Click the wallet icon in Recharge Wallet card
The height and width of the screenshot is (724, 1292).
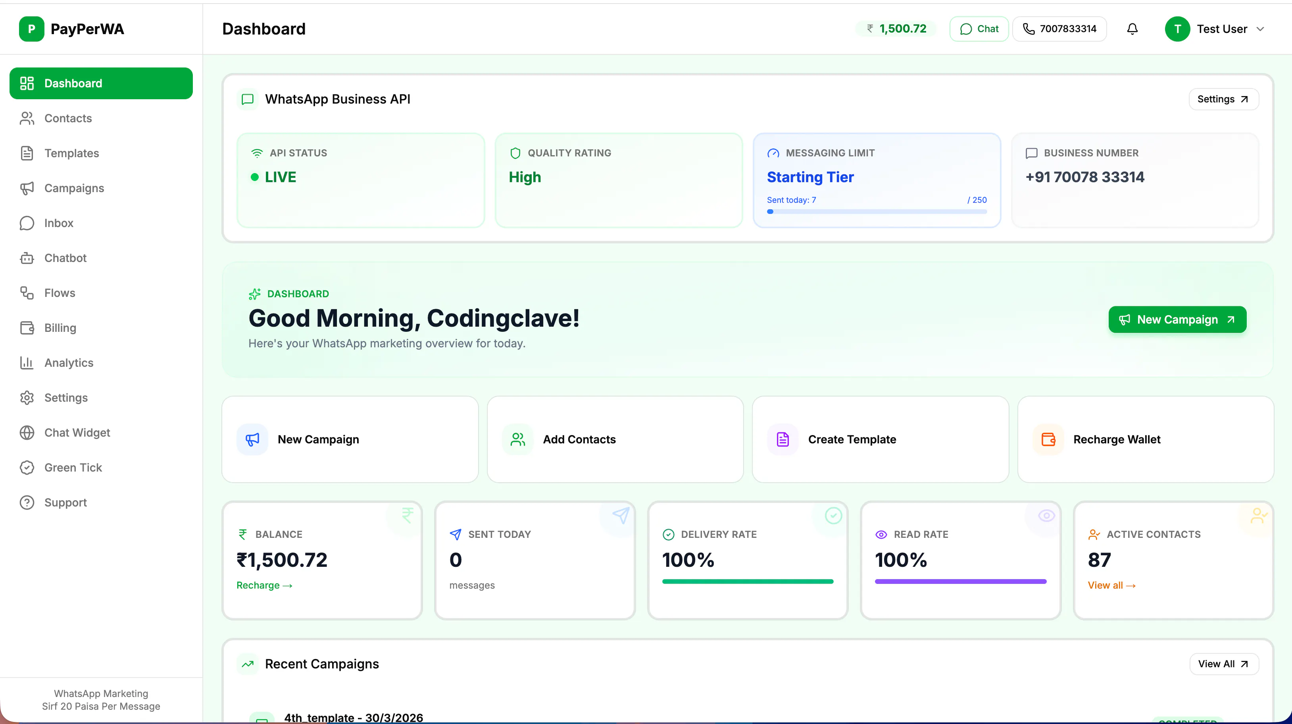(x=1048, y=439)
